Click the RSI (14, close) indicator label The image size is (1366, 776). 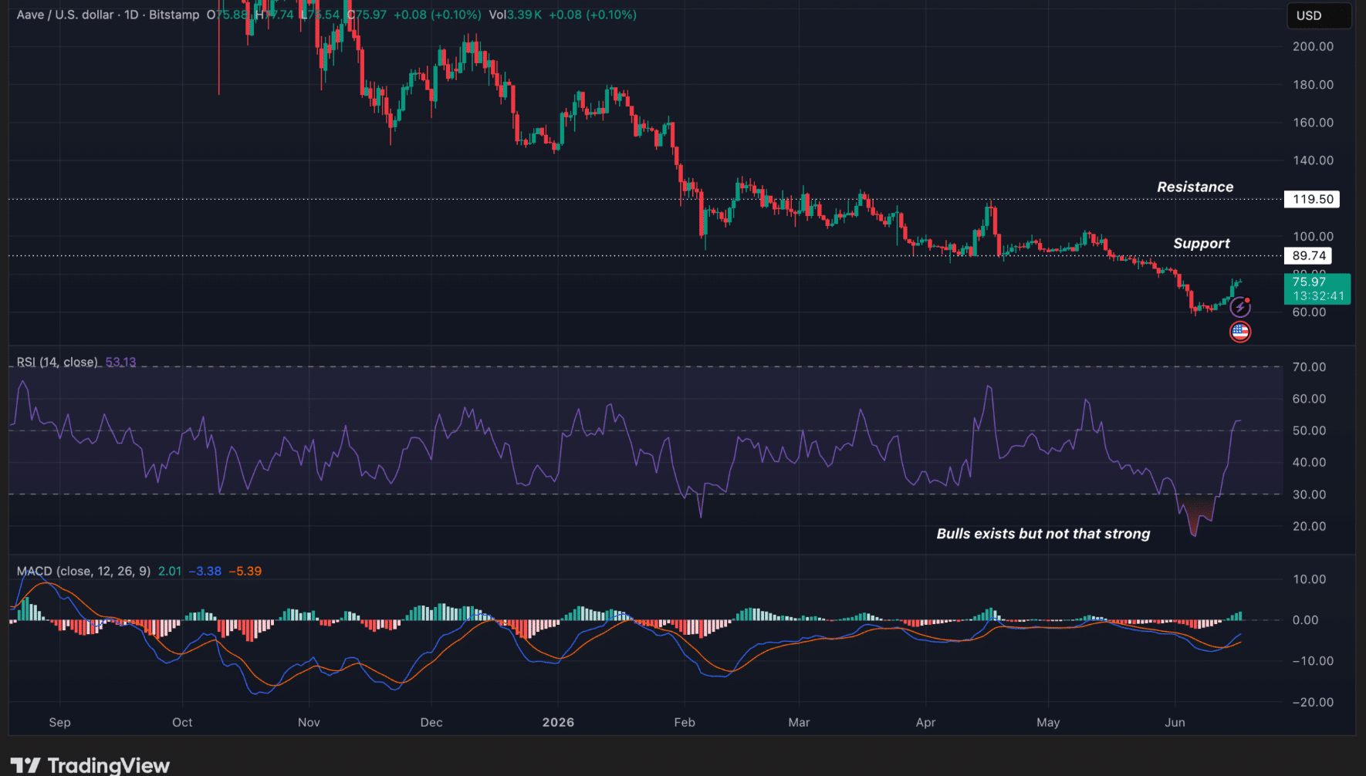pyautogui.click(x=57, y=363)
